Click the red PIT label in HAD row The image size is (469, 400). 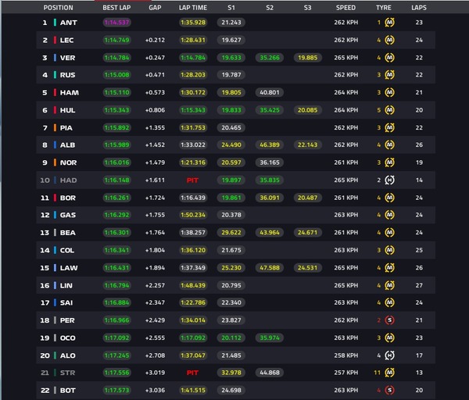(192, 180)
